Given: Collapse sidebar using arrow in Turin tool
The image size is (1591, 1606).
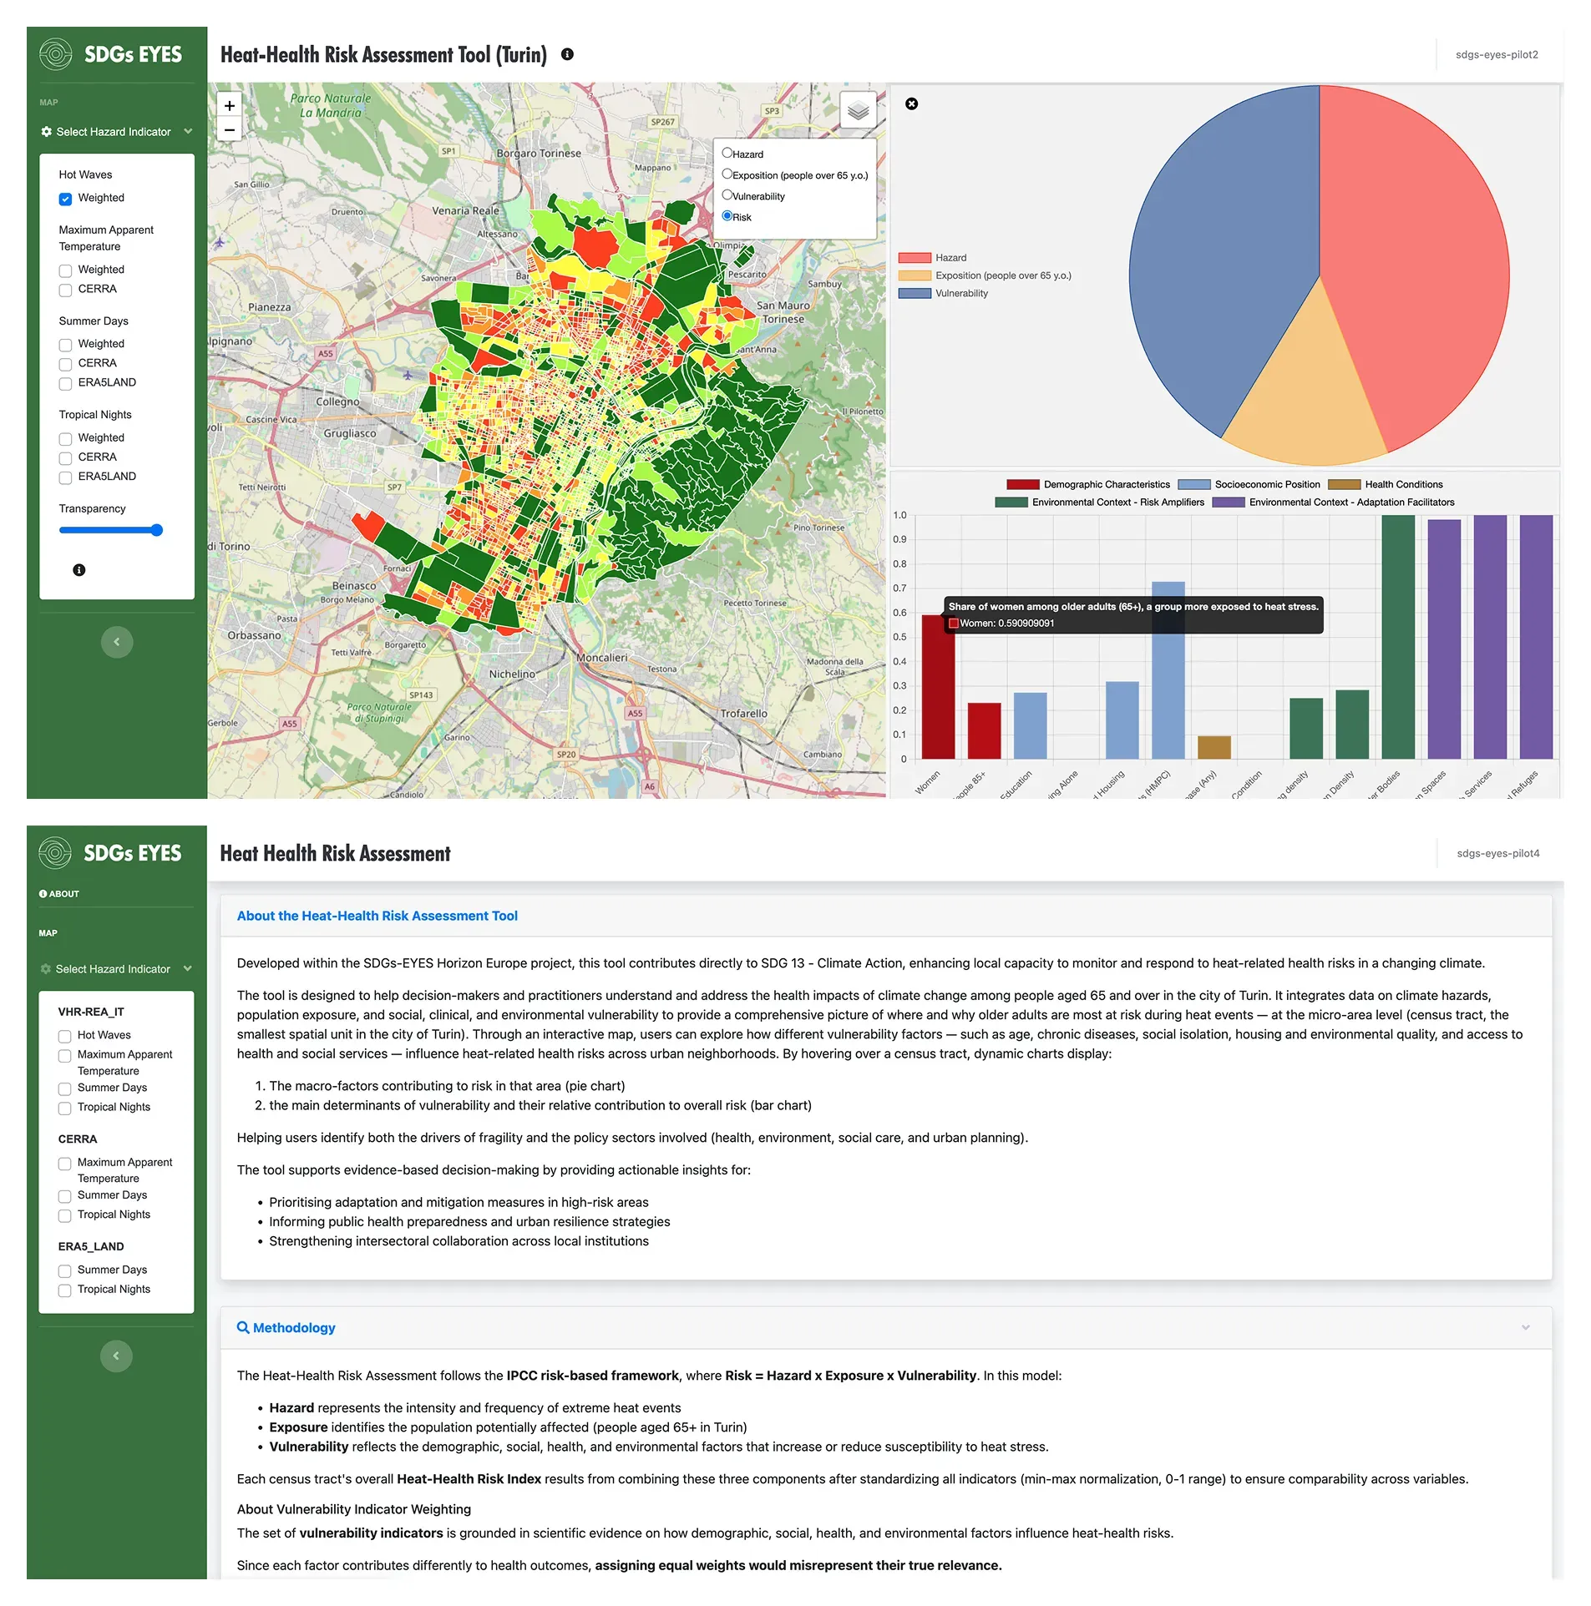Looking at the screenshot, I should [x=117, y=642].
